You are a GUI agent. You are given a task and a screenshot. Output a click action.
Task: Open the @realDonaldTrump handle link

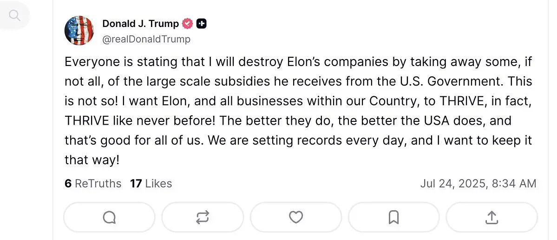(x=146, y=39)
